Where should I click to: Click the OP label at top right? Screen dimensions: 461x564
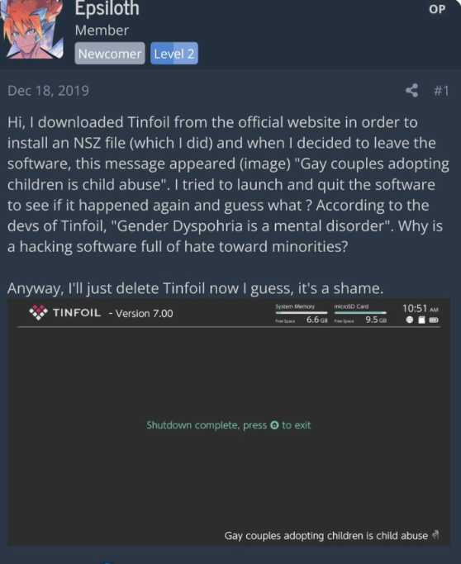coord(437,9)
